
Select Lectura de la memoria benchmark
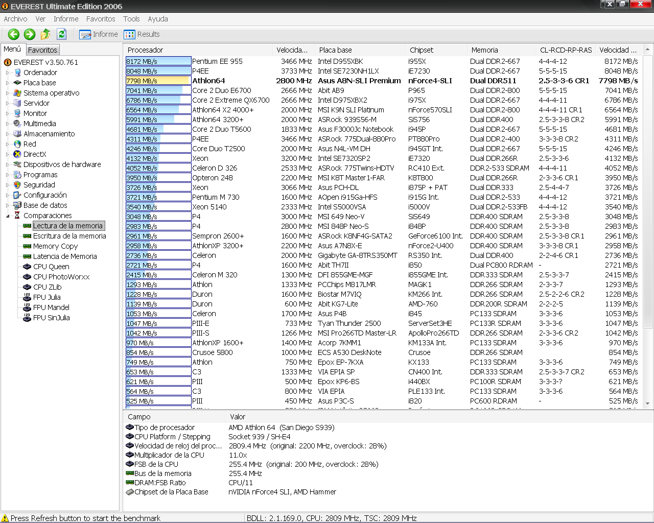(x=68, y=226)
